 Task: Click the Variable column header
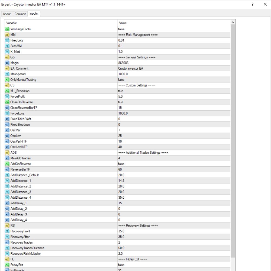61,23
